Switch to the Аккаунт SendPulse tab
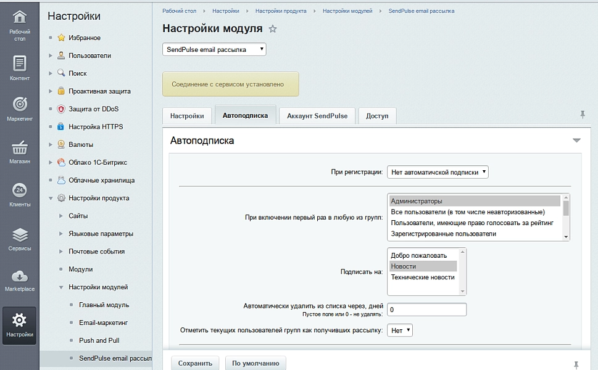Viewport: 598px width, 370px height. tap(317, 116)
